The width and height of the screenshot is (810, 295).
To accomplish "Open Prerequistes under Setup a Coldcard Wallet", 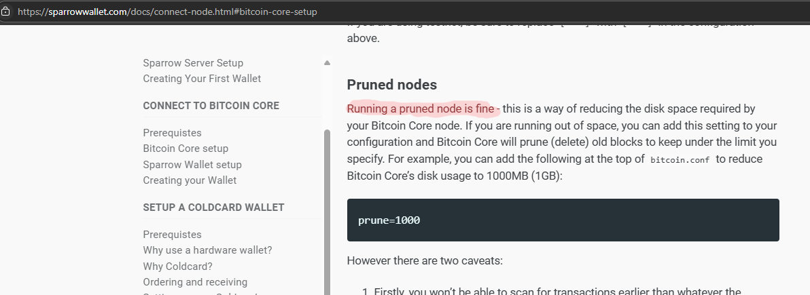I will click(x=172, y=235).
